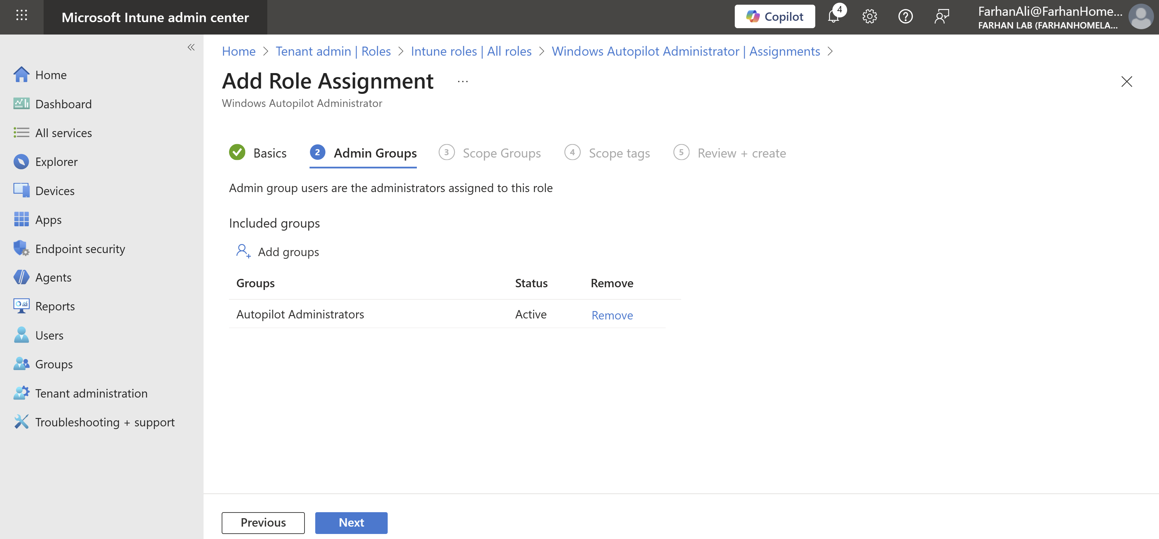This screenshot has height=539, width=1159.
Task: Click the Previous button
Action: tap(263, 523)
